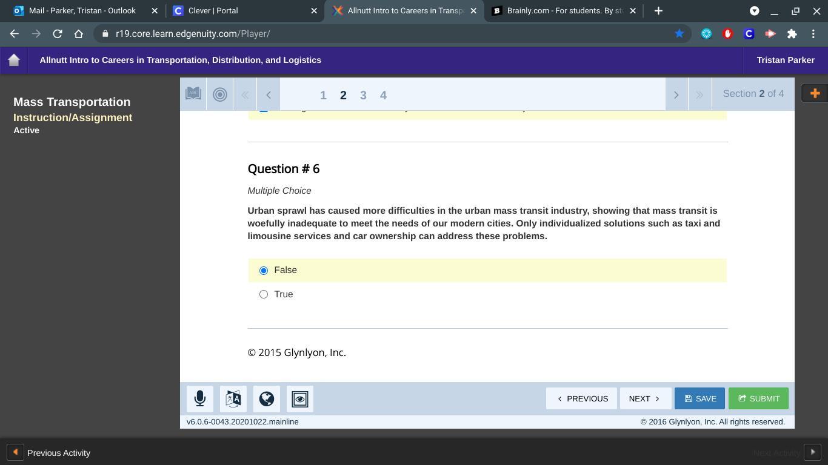Open a new browser tab
This screenshot has height=465, width=828.
click(x=658, y=11)
